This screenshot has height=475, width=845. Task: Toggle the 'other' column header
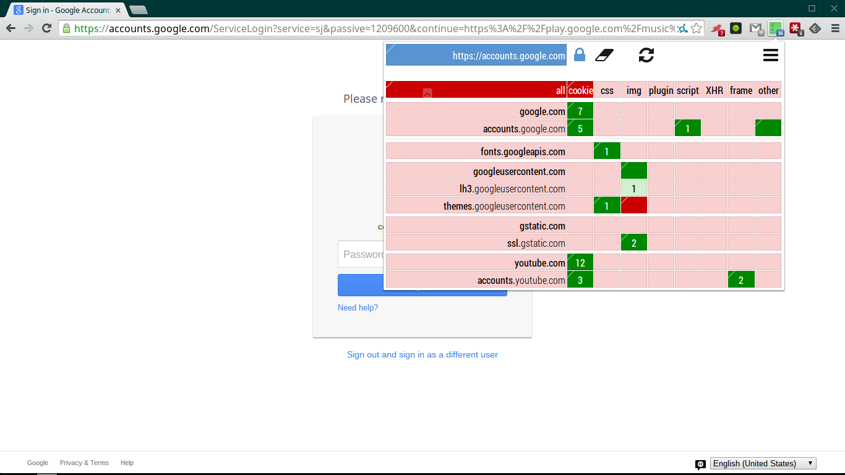pos(768,90)
